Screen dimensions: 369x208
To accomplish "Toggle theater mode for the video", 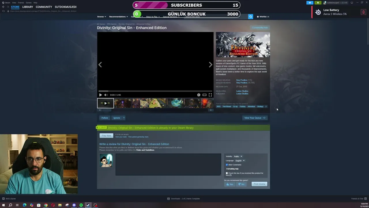I will pyautogui.click(x=204, y=95).
